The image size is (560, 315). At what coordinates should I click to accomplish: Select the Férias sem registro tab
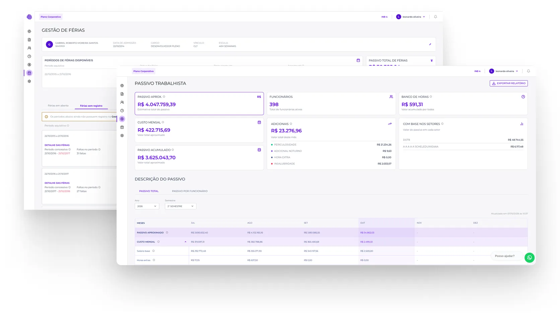[x=91, y=106]
